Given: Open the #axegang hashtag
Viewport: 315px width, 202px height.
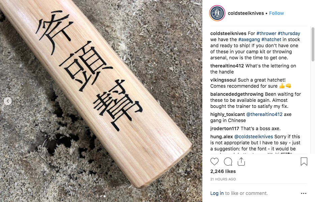Looking at the screenshot, I should point(249,39).
